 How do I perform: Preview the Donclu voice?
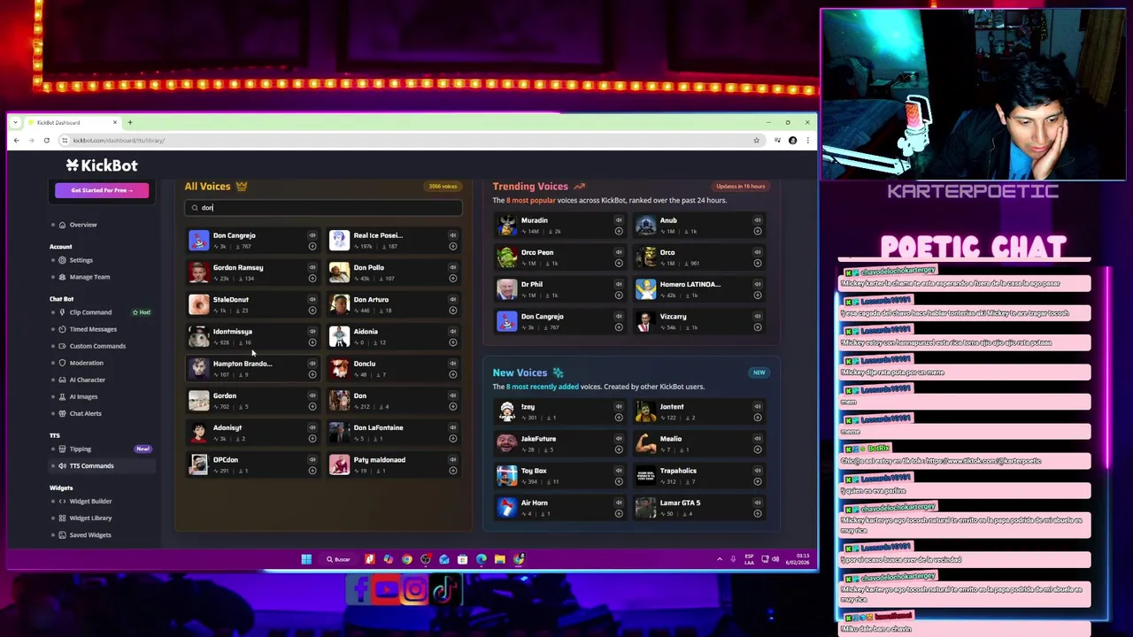(x=452, y=364)
